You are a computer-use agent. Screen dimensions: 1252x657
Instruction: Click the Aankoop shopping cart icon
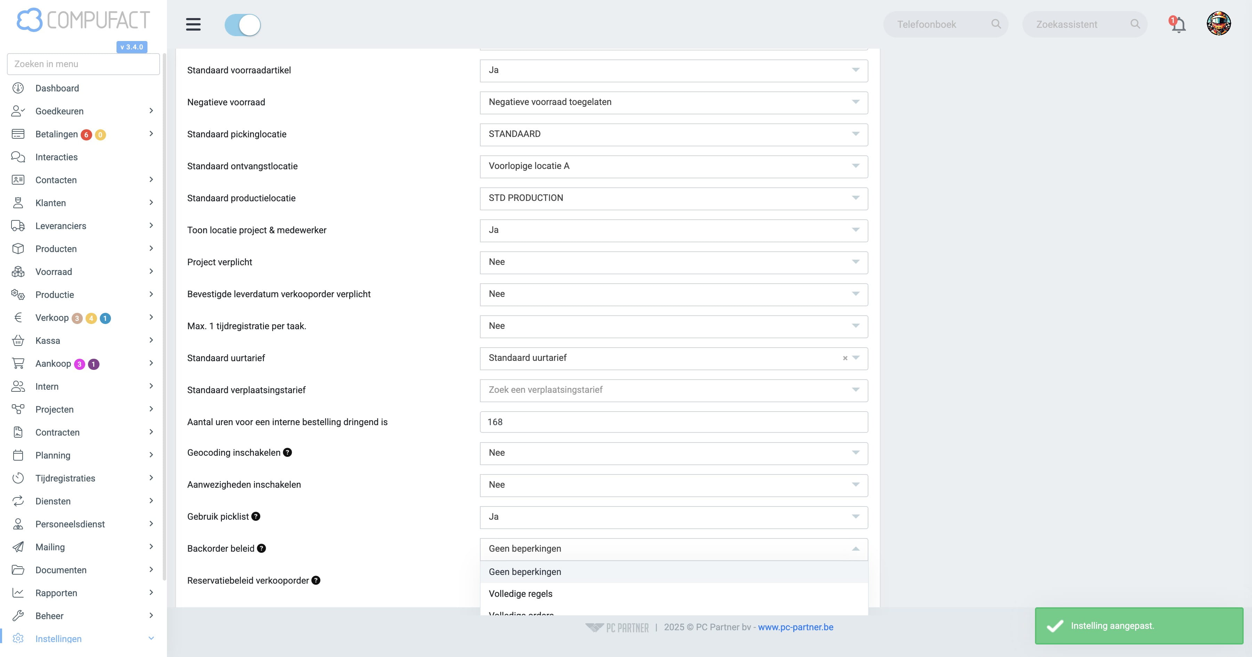tap(18, 364)
